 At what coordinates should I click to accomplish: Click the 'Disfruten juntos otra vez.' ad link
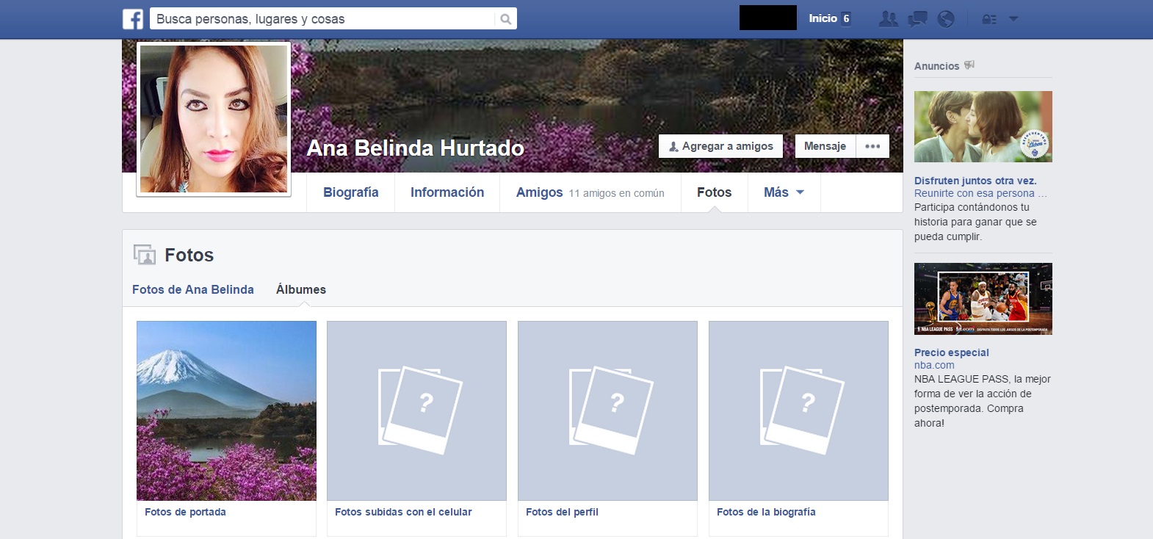pos(975,181)
